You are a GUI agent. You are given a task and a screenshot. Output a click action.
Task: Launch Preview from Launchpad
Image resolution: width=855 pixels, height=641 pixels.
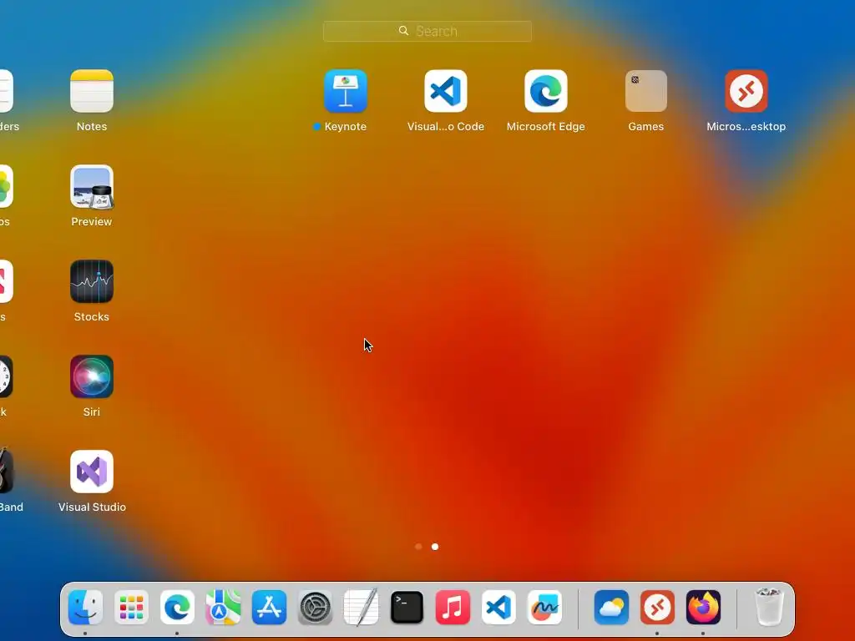92,186
